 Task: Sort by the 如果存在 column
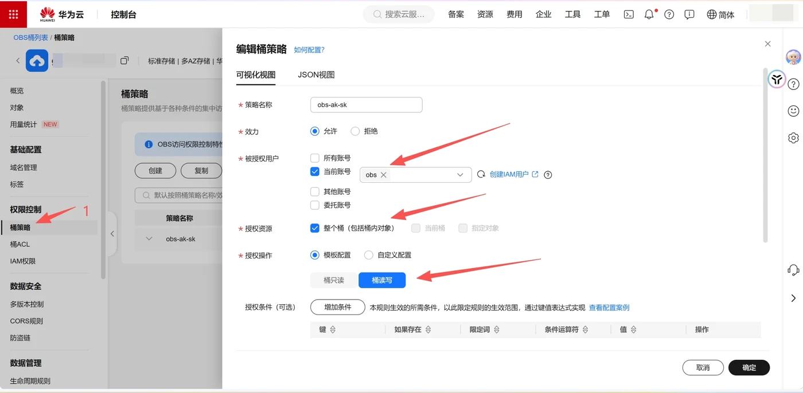click(x=428, y=329)
